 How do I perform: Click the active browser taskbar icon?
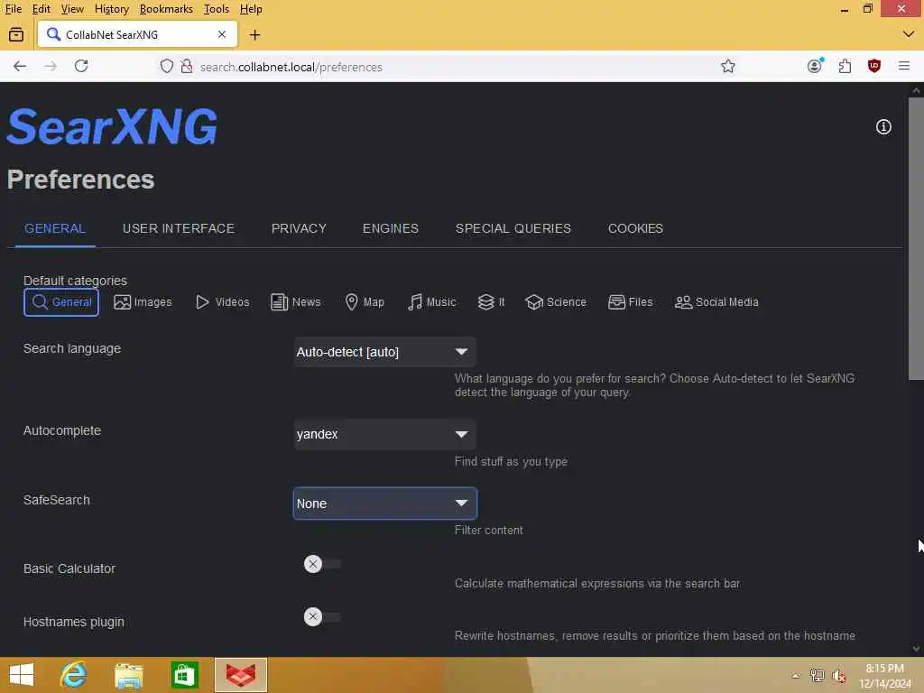click(x=241, y=675)
